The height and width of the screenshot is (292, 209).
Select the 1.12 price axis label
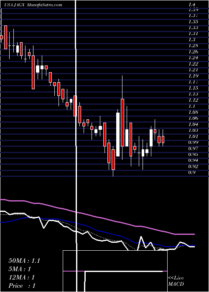click(193, 100)
